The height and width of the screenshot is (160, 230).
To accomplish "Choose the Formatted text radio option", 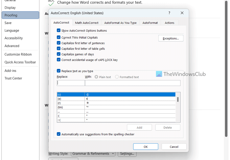I will pyautogui.click(x=117, y=77).
